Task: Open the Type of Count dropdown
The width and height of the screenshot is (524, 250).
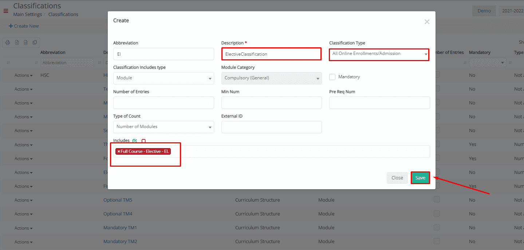Action: [x=163, y=127]
